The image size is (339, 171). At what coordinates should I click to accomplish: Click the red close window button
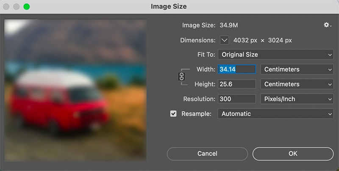click(7, 7)
